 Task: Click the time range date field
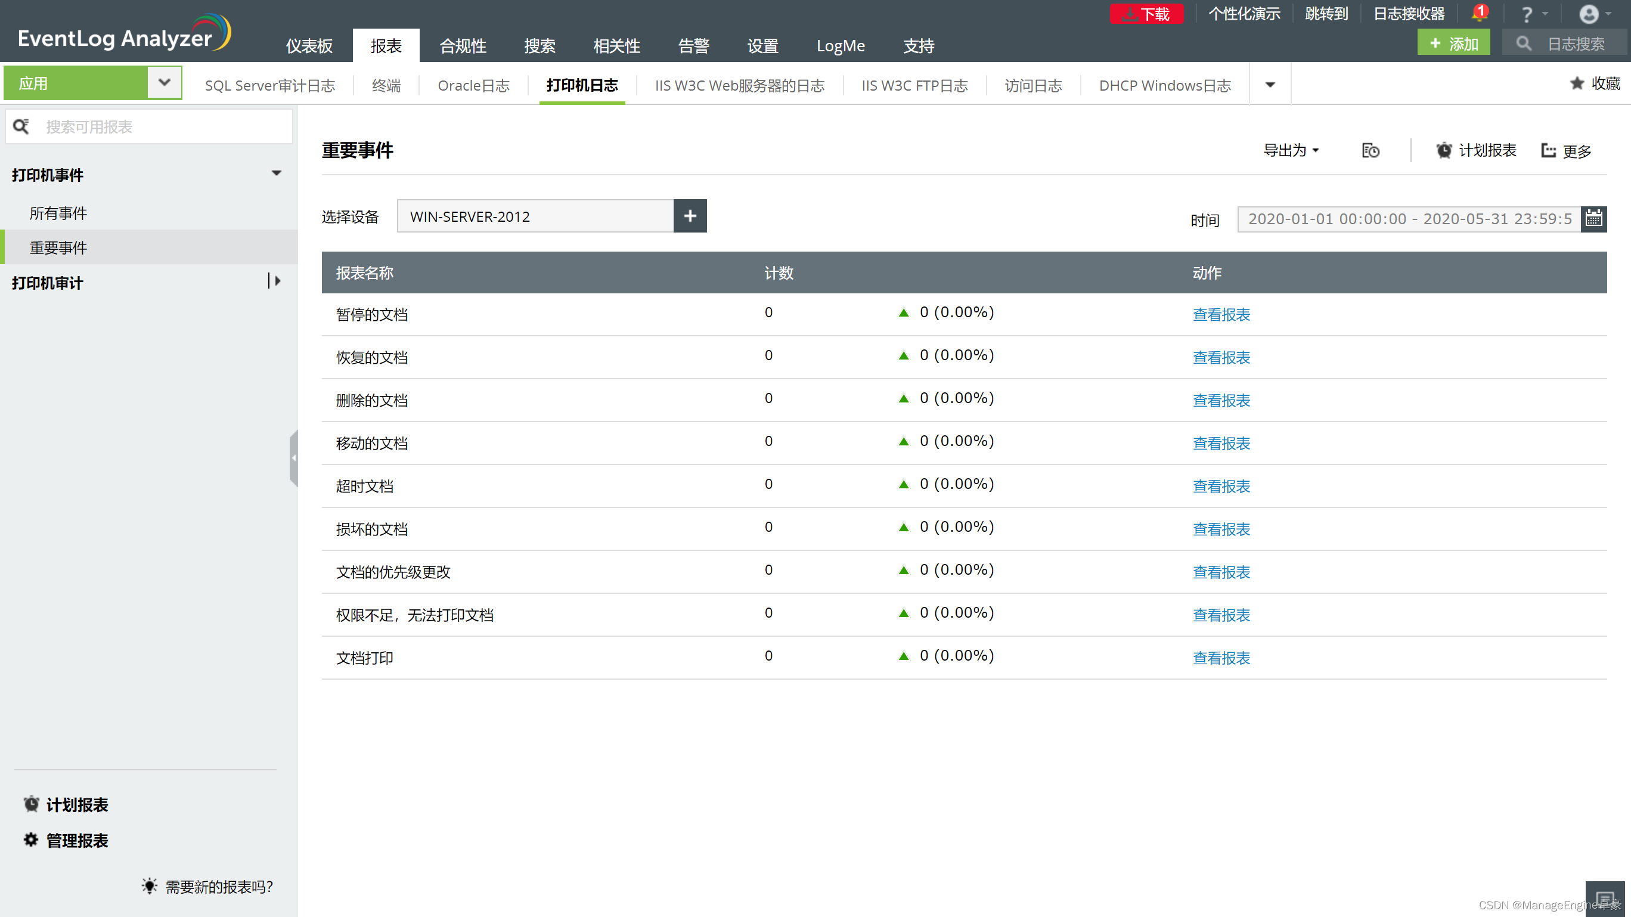[1409, 219]
